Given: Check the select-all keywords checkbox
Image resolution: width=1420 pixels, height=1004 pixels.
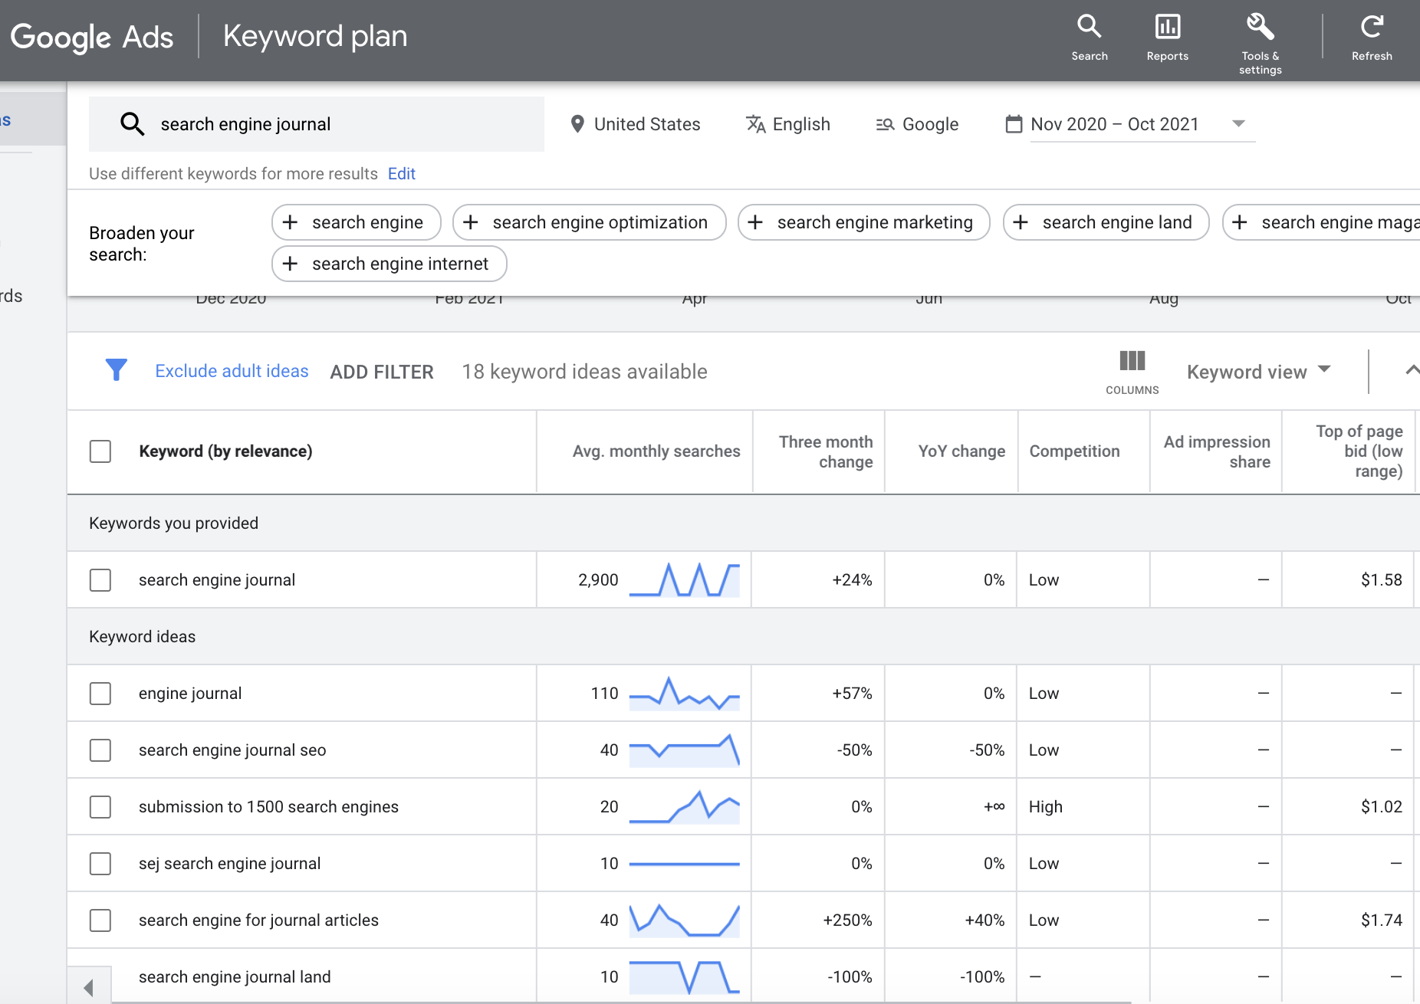Looking at the screenshot, I should point(100,451).
